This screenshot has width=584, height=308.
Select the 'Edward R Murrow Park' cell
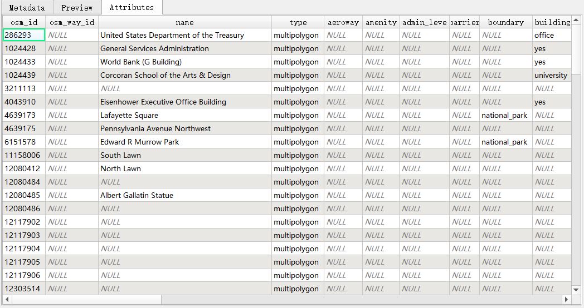point(185,142)
